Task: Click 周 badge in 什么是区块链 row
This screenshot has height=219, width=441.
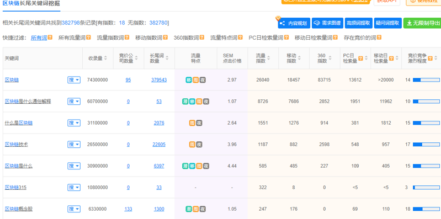Action: [x=193, y=123]
